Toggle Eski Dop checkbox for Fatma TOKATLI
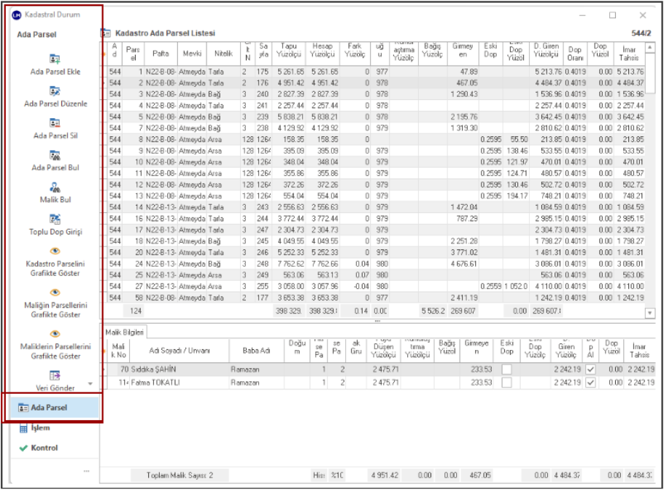The image size is (664, 490). [506, 382]
